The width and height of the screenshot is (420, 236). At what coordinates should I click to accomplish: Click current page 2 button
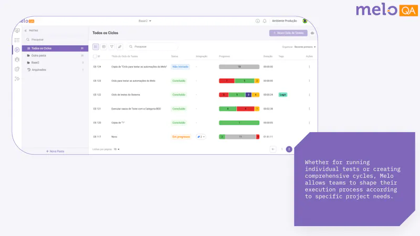pos(289,149)
